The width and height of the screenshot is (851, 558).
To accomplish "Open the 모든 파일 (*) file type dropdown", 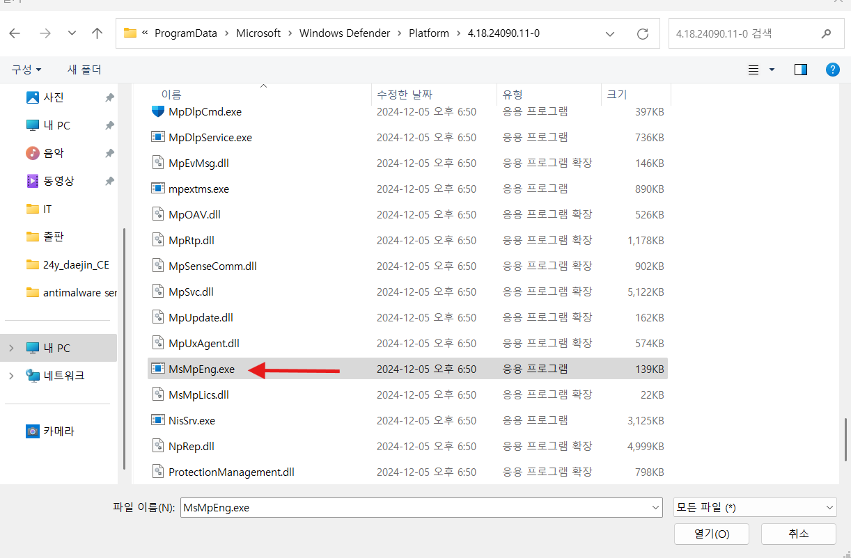I will (754, 507).
